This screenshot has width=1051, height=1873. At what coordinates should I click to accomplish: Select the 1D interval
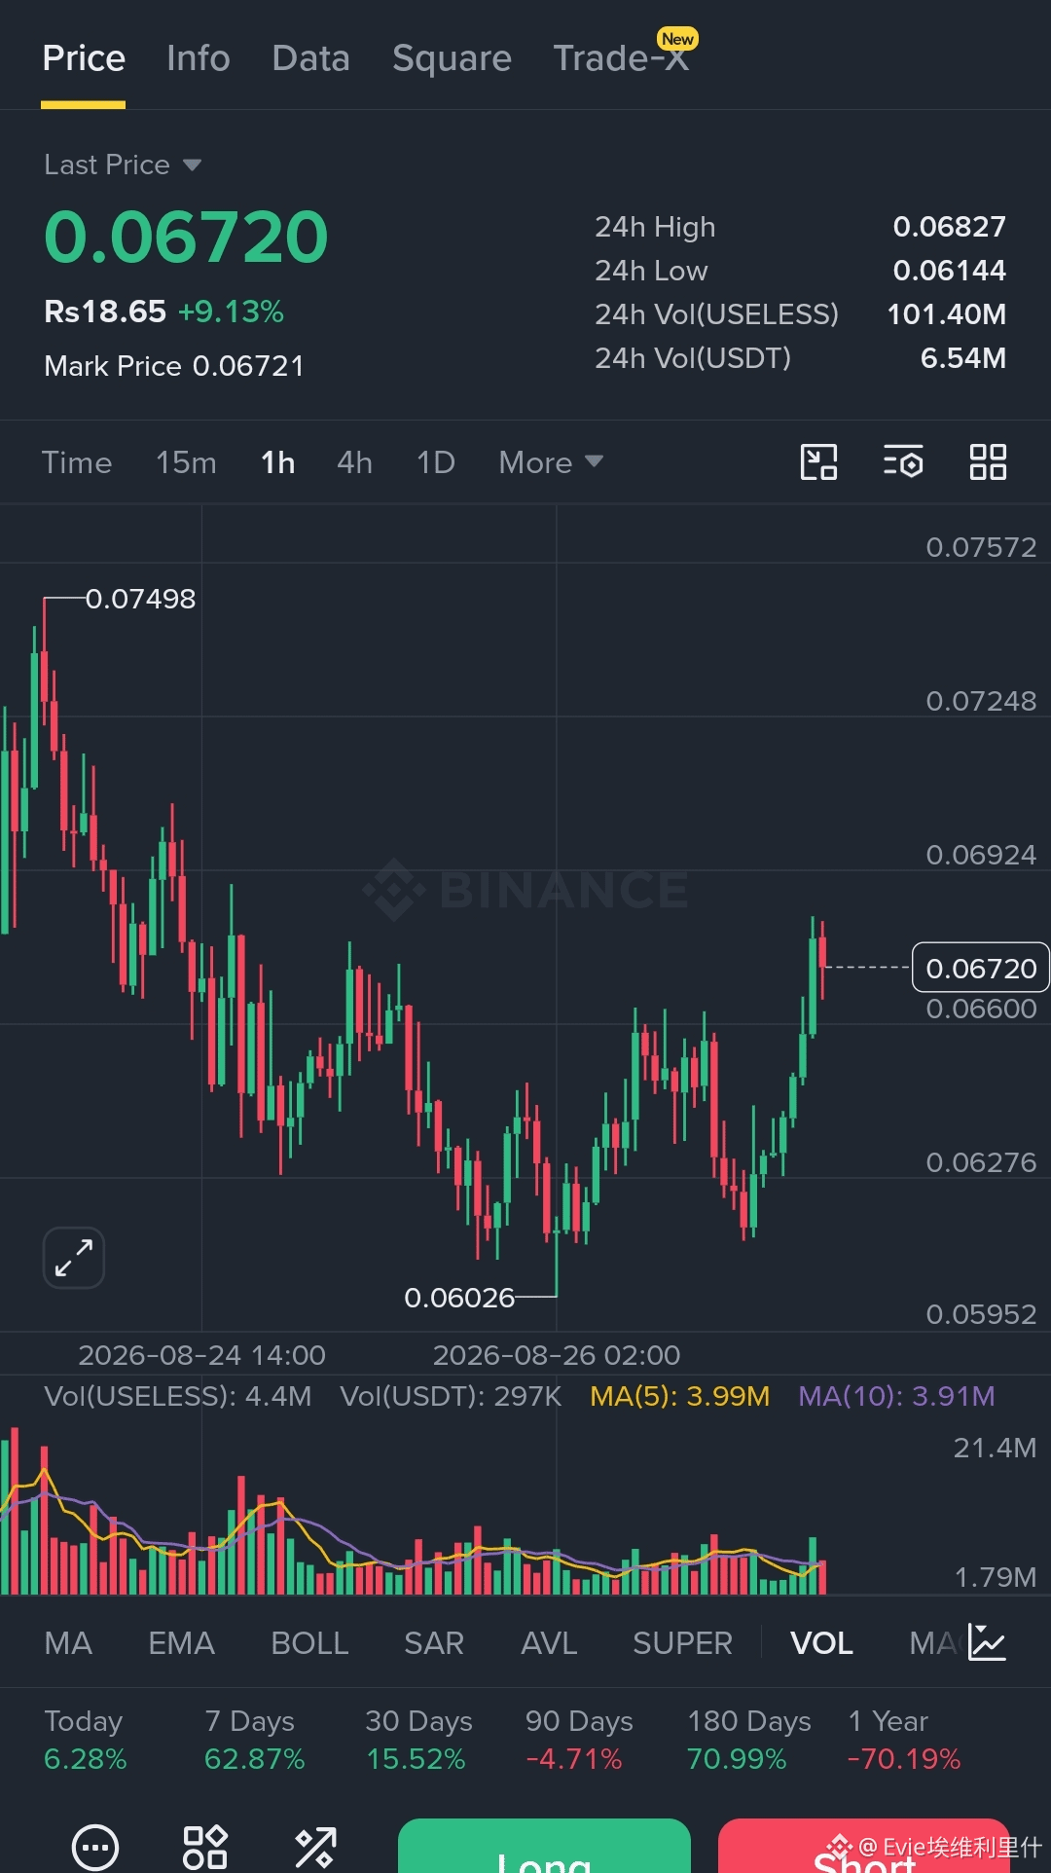[436, 462]
